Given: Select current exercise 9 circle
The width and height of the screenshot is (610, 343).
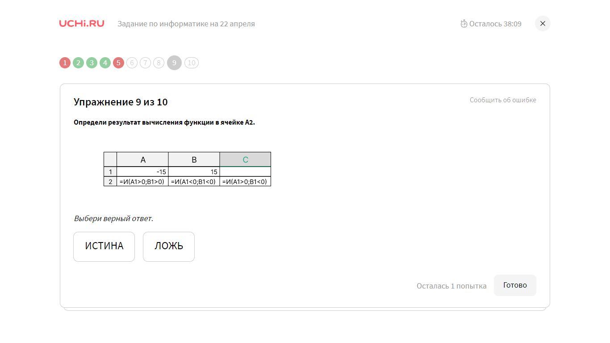Looking at the screenshot, I should click(174, 63).
